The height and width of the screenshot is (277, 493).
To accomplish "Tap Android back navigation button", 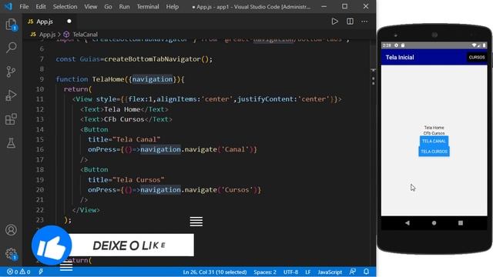I will click(x=407, y=222).
